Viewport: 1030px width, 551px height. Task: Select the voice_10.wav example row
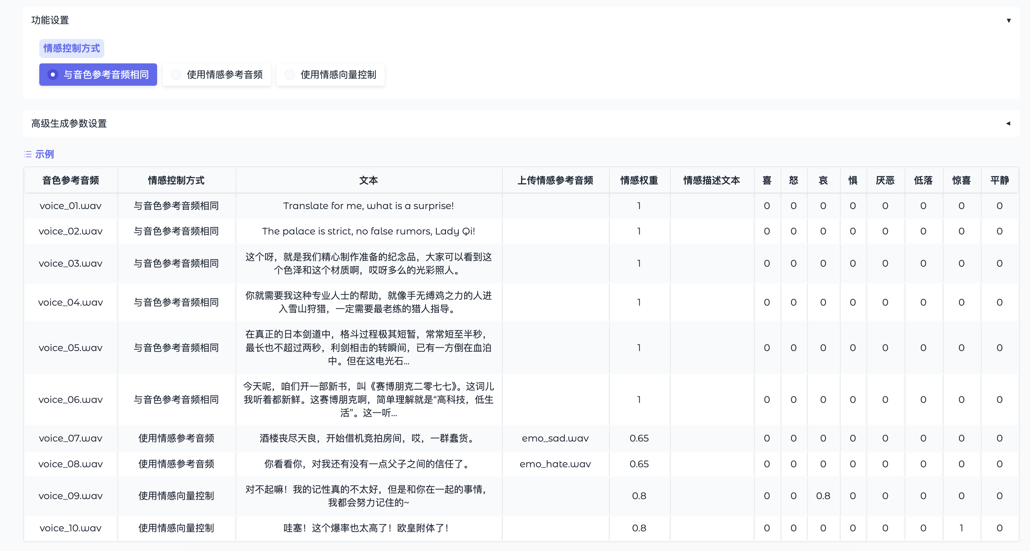tap(70, 528)
